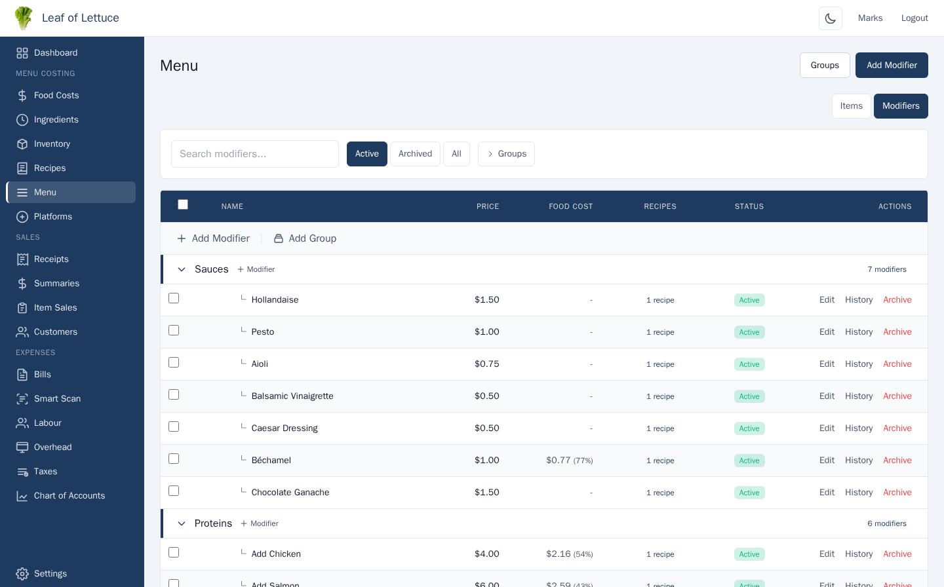Check the select-all checkbox in header
944x587 pixels.
(183, 205)
